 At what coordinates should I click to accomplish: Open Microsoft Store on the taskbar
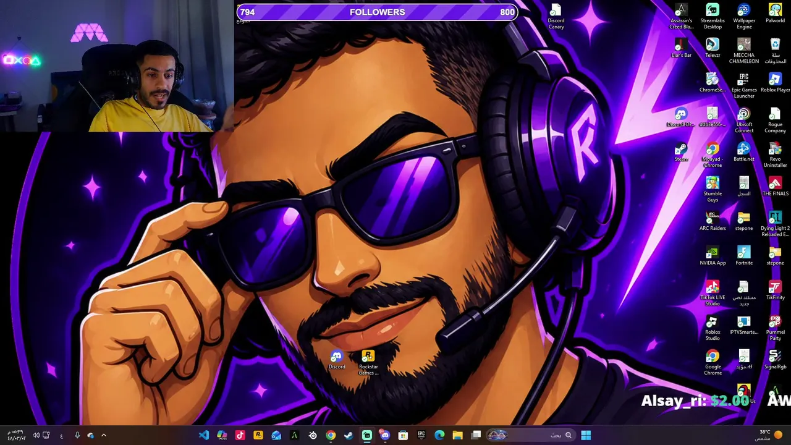pos(403,435)
